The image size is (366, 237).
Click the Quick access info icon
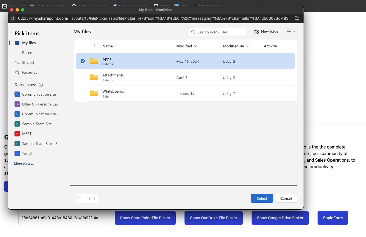41,85
